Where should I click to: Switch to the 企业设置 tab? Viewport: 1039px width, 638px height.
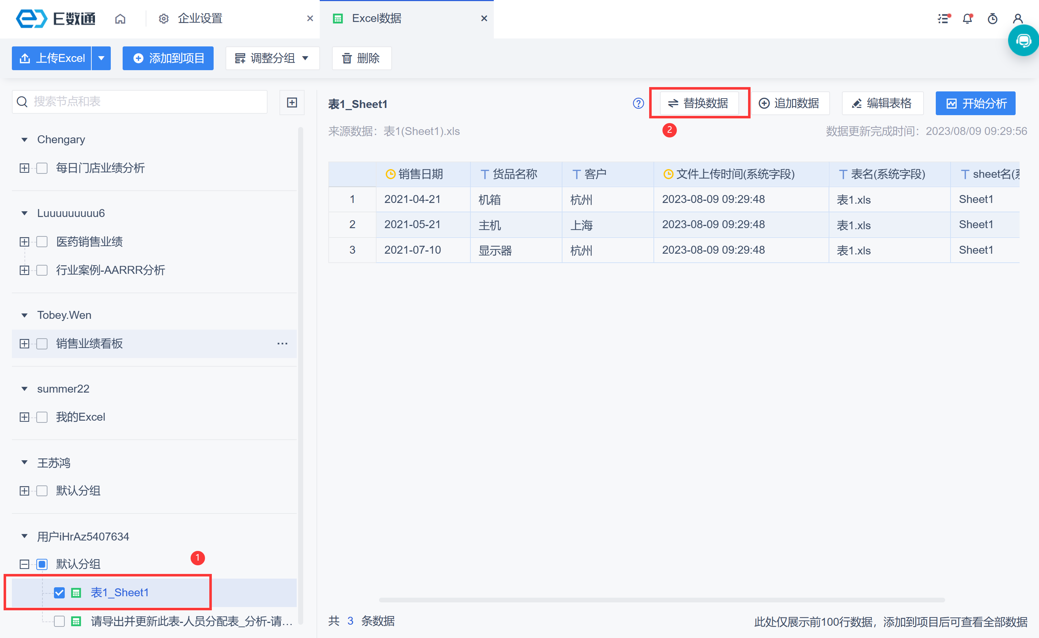coord(200,19)
